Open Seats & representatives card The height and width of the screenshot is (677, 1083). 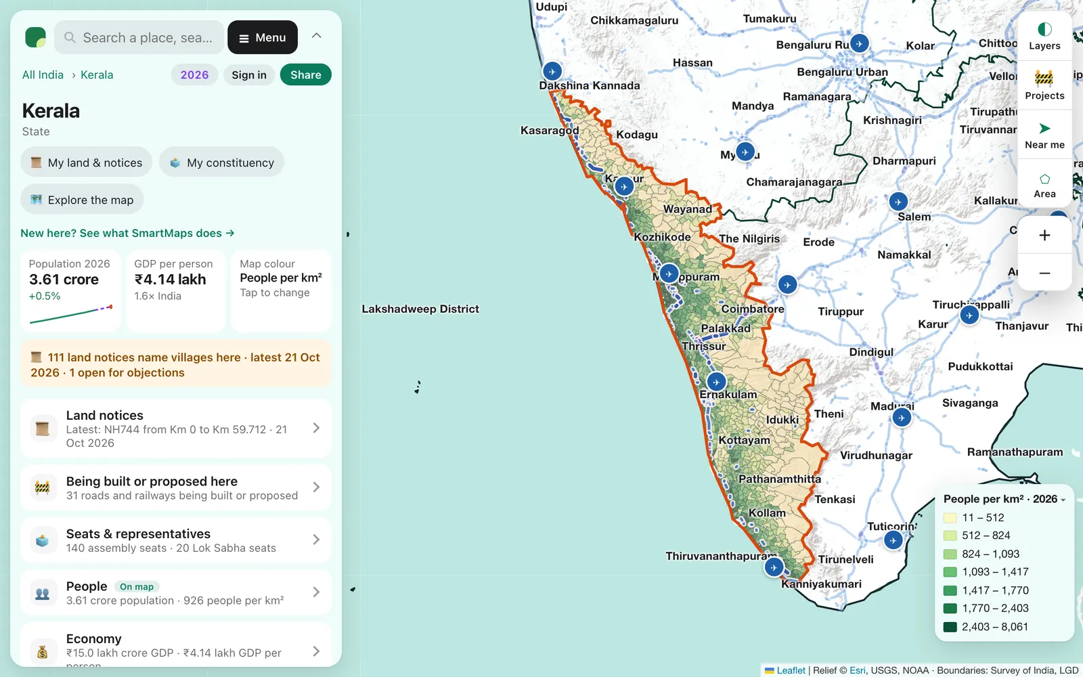[176, 540]
